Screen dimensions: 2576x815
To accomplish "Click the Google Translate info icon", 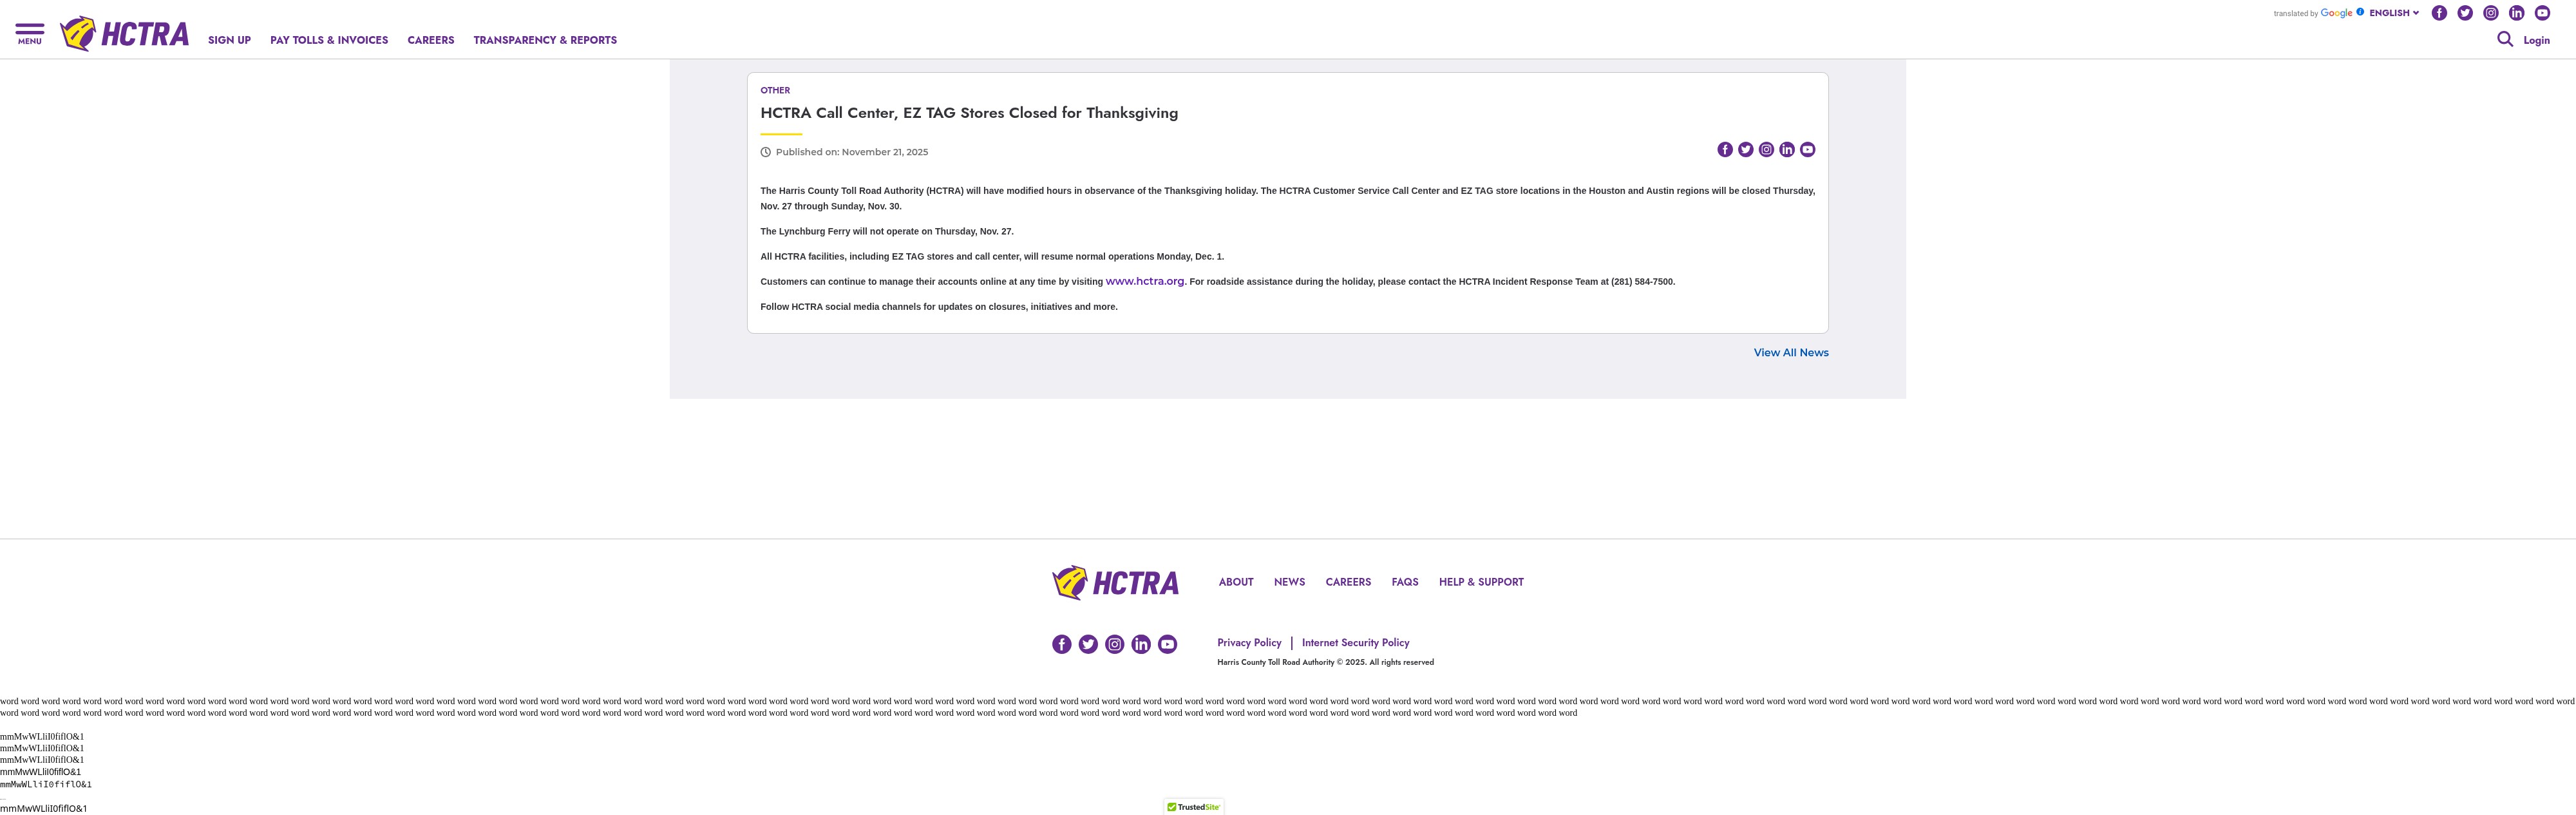I will coord(2360,12).
